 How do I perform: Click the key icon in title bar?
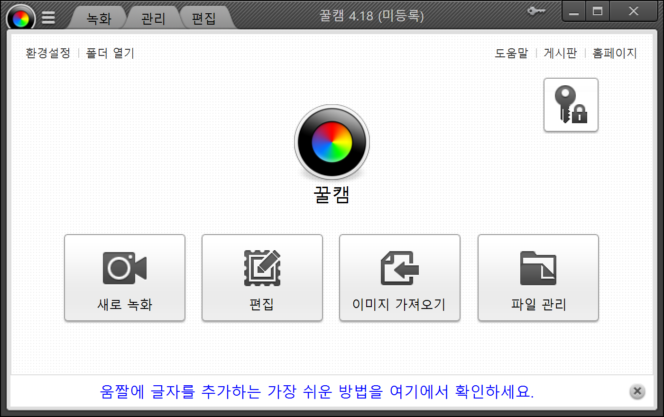click(536, 11)
